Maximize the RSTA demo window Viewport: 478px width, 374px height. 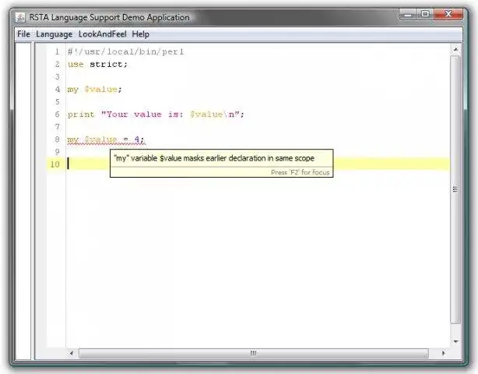coord(425,14)
